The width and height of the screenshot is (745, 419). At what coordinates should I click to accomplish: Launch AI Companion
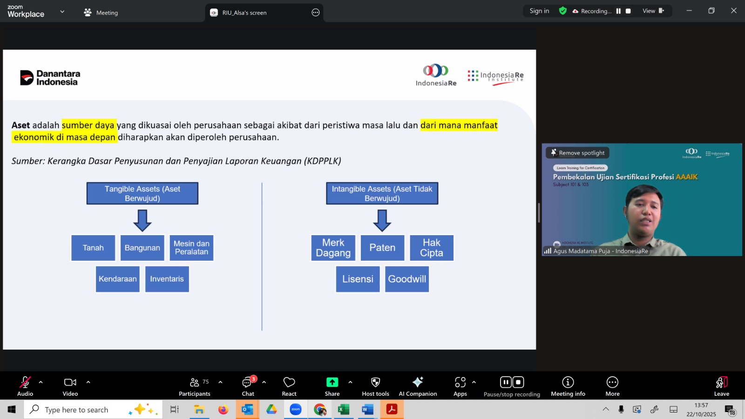pyautogui.click(x=418, y=386)
